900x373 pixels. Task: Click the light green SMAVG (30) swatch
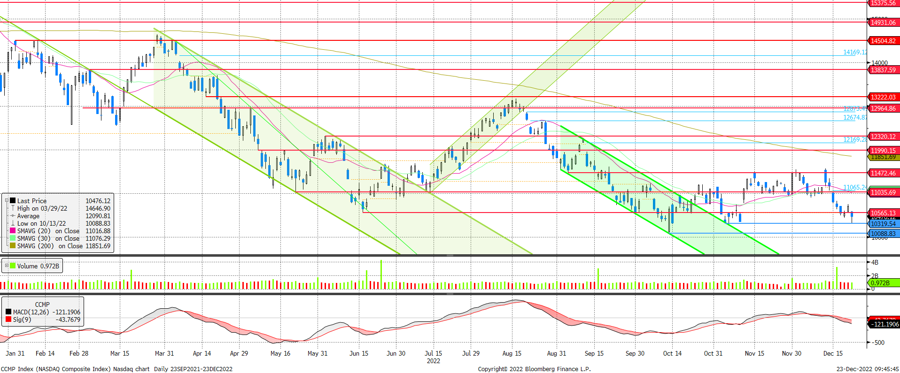pyautogui.click(x=13, y=238)
